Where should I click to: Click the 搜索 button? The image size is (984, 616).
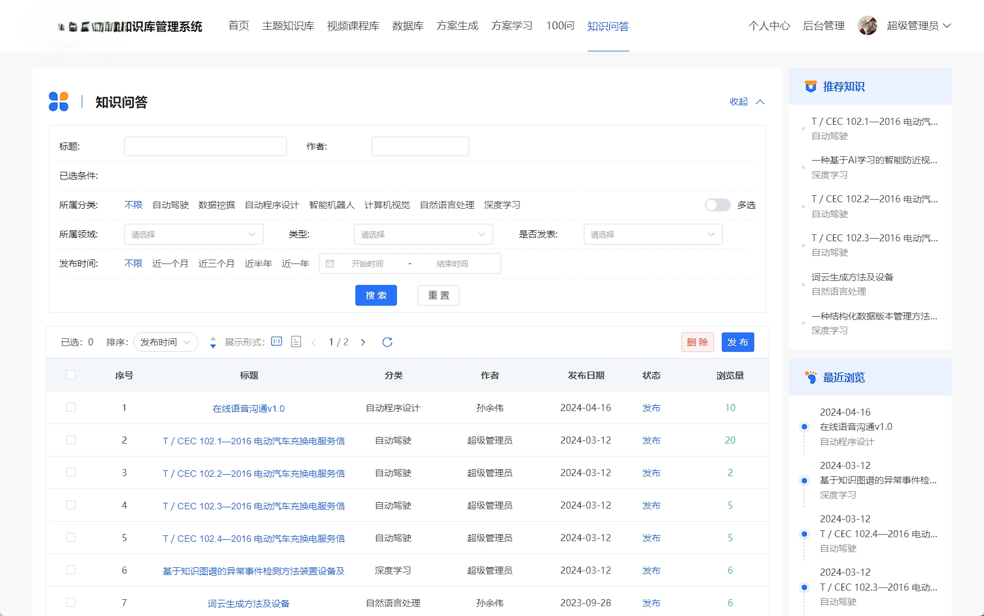[376, 295]
